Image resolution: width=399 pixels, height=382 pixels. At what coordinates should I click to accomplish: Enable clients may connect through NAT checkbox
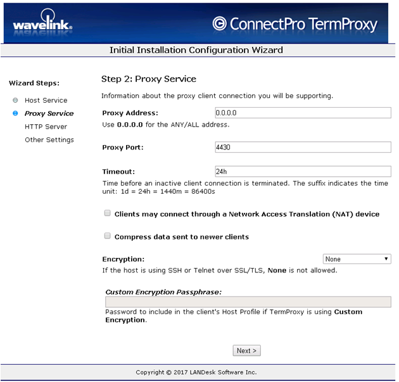[x=108, y=213]
